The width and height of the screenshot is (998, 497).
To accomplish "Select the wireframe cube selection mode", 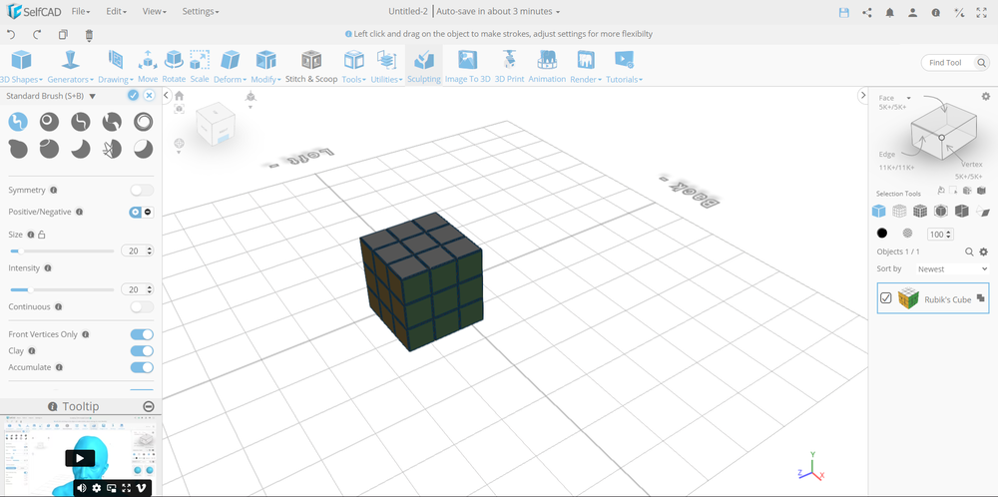I will pyautogui.click(x=899, y=211).
